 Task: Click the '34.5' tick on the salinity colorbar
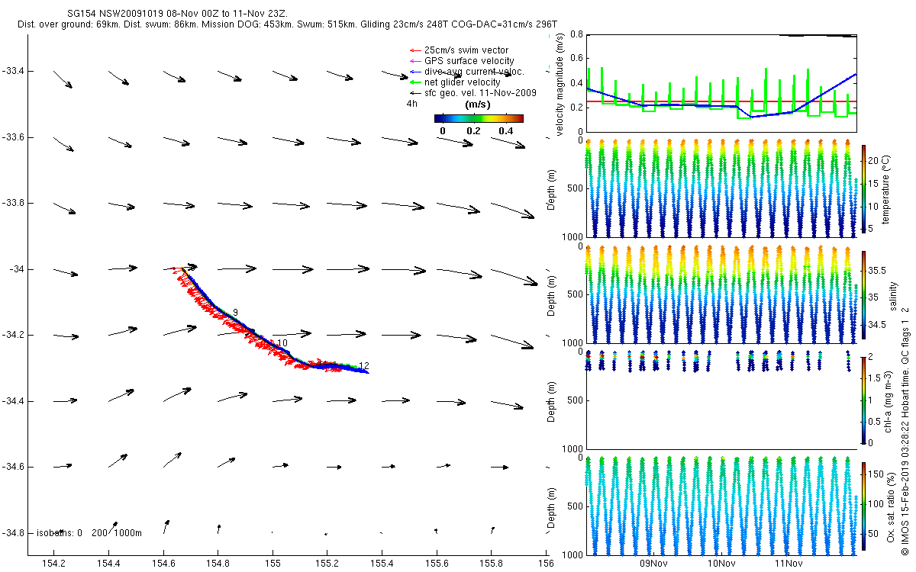click(877, 326)
